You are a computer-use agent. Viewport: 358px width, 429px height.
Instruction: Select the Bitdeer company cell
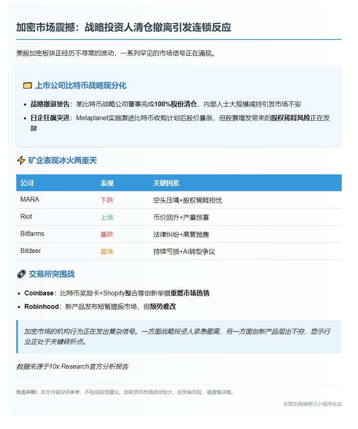tap(31, 251)
